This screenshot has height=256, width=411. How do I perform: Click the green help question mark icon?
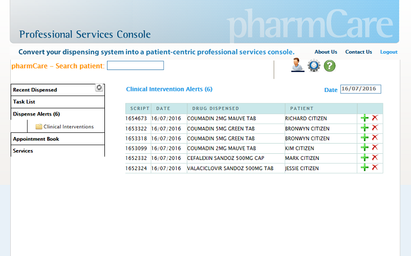[330, 65]
